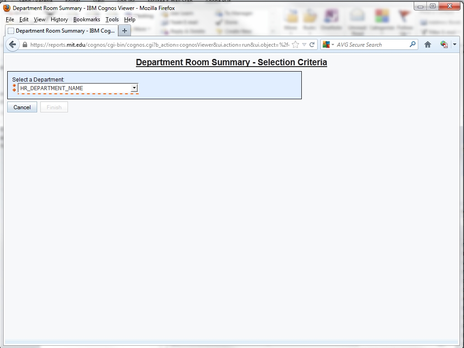464x348 pixels.
Task: Bookmark this page with the star icon
Action: pos(295,44)
